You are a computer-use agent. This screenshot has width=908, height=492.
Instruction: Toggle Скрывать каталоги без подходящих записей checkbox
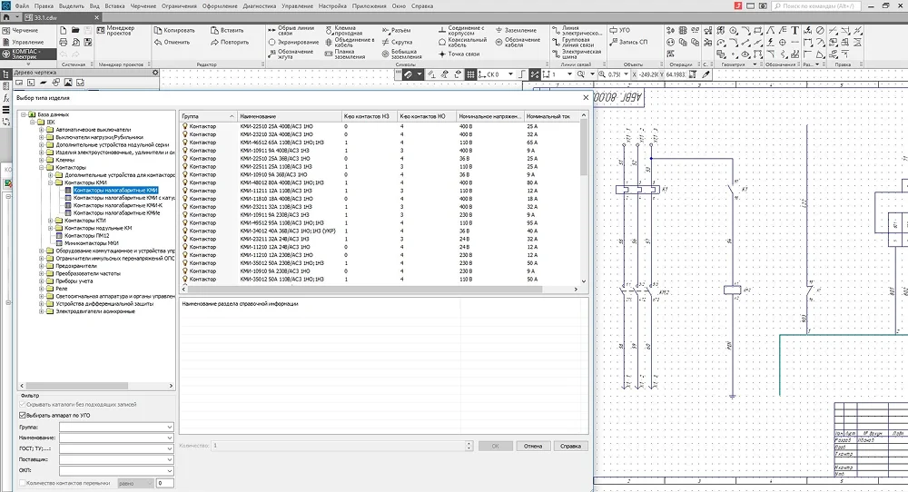[x=23, y=405]
